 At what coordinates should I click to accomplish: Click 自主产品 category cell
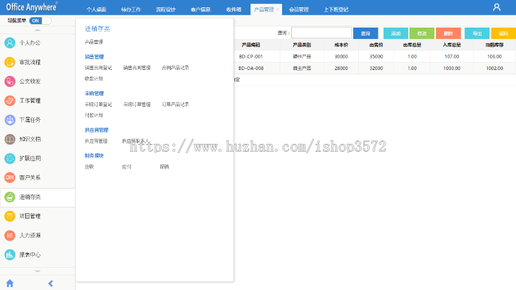coord(302,68)
